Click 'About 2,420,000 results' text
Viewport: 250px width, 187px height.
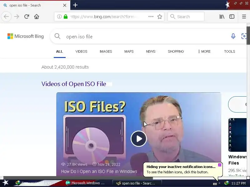pyautogui.click(x=65, y=67)
